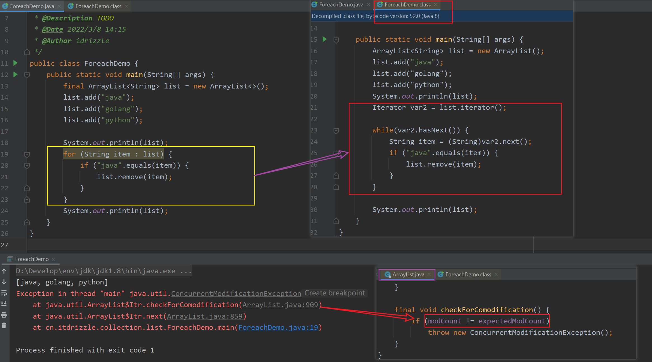Click class icon on right editor ForeachDemo.class tab
The width and height of the screenshot is (652, 362).
click(380, 4)
